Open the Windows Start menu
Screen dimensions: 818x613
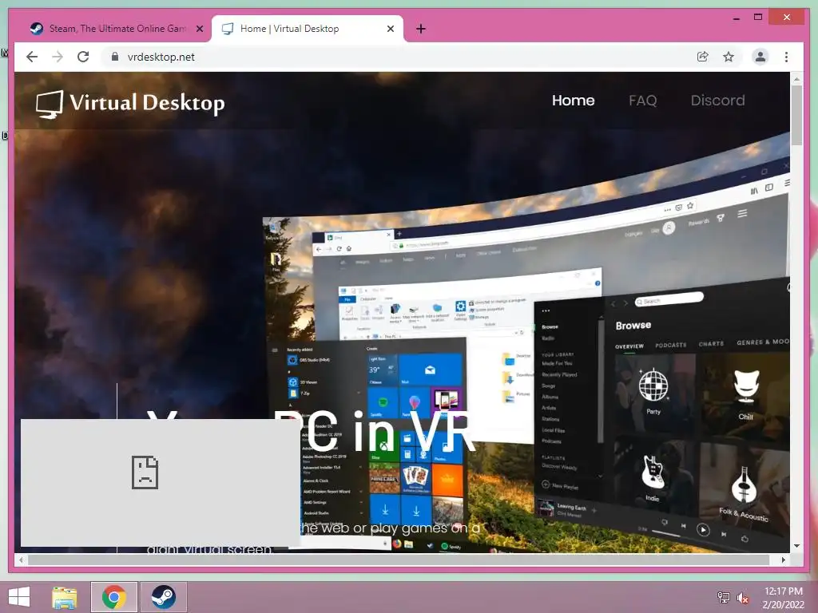[19, 597]
